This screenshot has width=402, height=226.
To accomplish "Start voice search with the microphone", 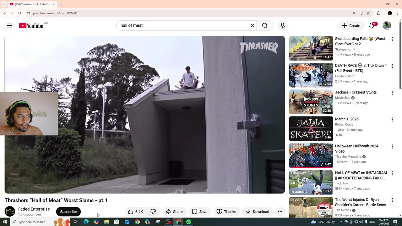I will click(283, 25).
